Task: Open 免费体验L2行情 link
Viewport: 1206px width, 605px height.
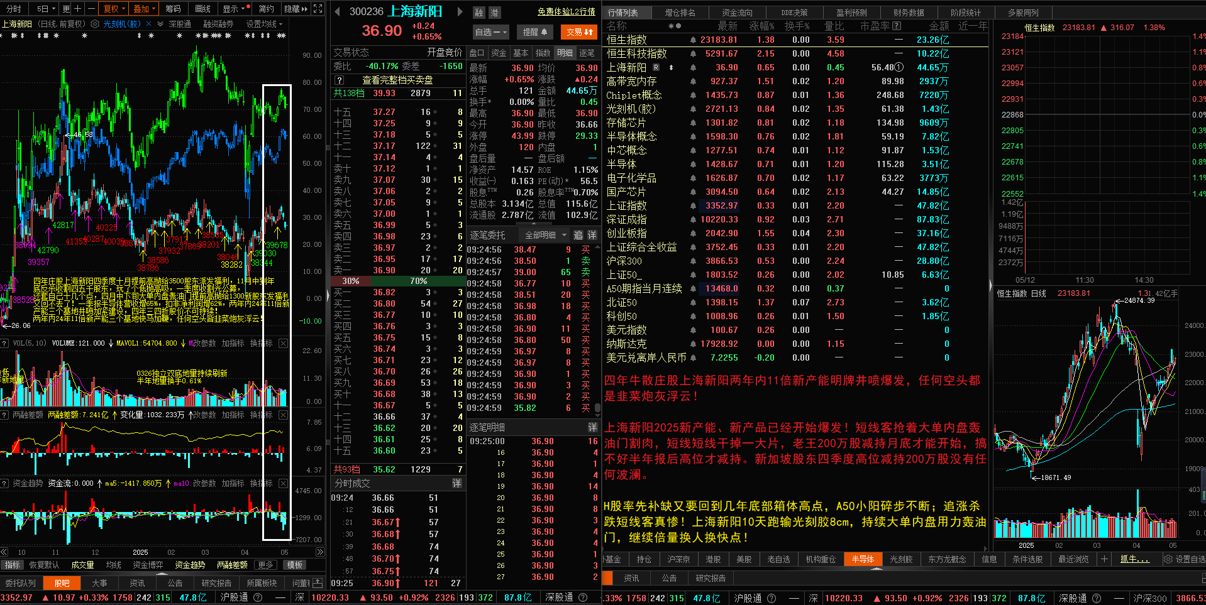Action: [x=567, y=11]
